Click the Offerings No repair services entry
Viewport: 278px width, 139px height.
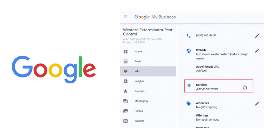207,117
